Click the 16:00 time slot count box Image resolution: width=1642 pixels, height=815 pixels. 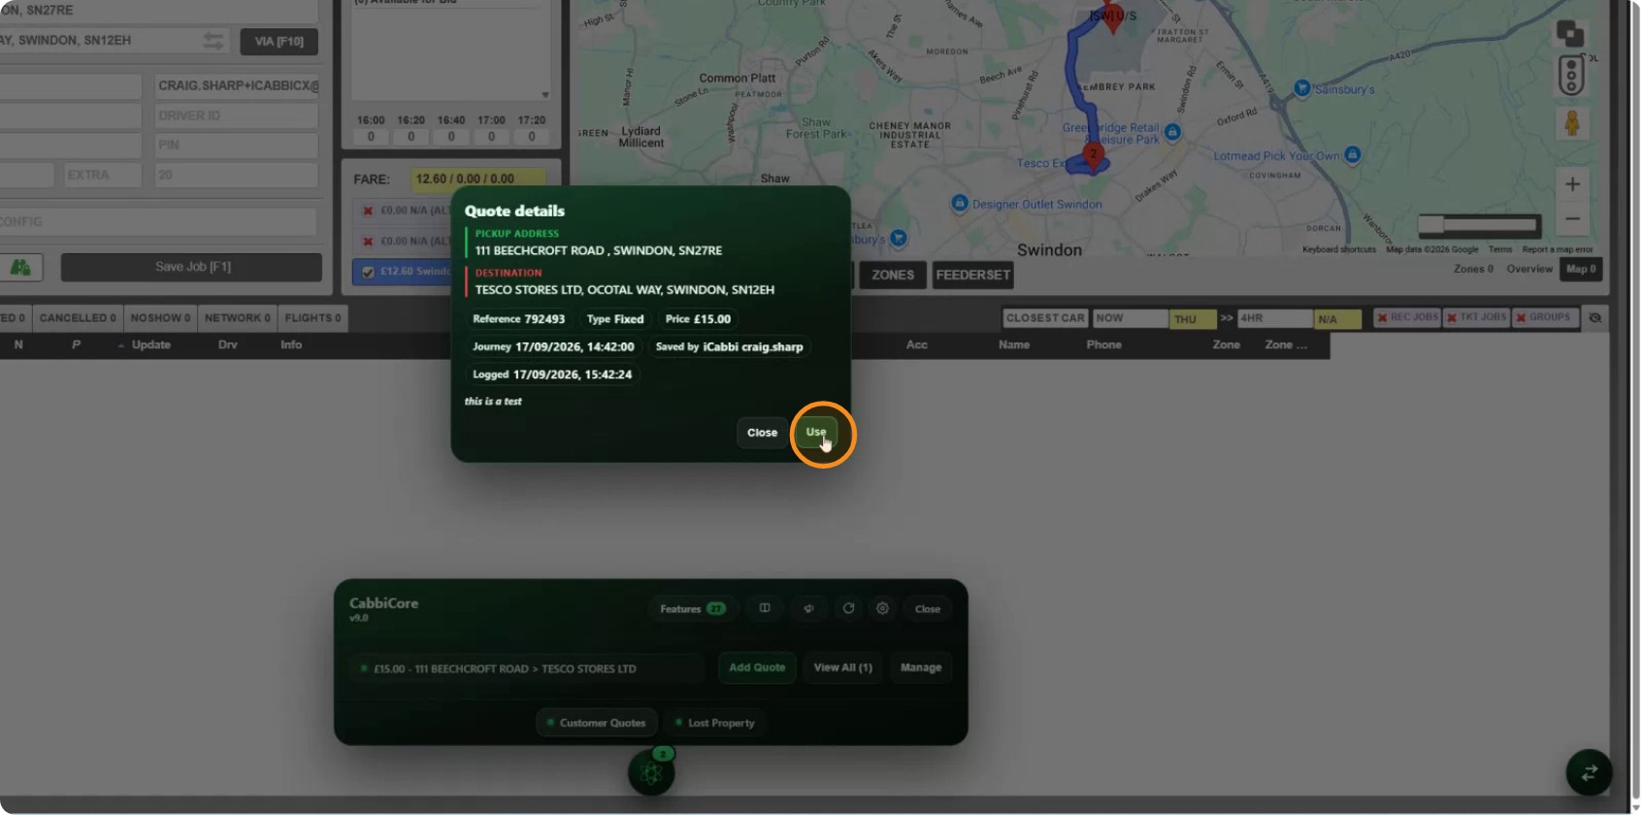pyautogui.click(x=371, y=137)
